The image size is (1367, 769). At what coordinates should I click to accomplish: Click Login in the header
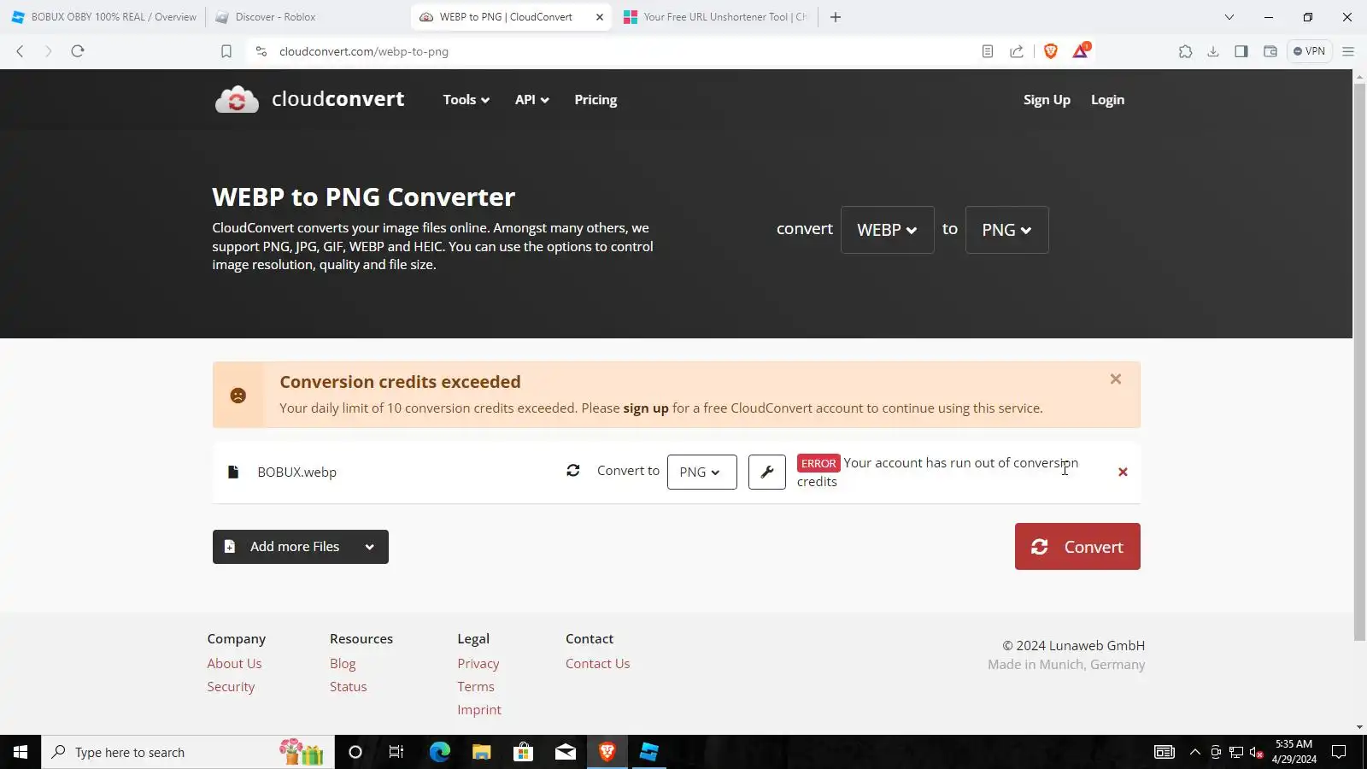tap(1107, 100)
